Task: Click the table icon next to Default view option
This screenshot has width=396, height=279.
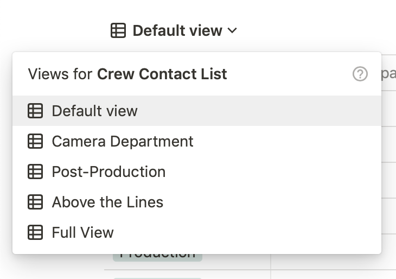Action: click(x=35, y=111)
